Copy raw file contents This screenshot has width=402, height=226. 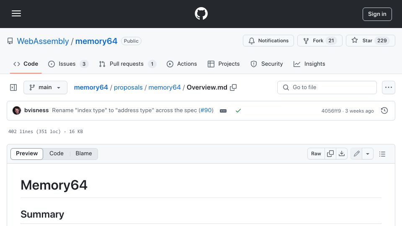click(330, 154)
